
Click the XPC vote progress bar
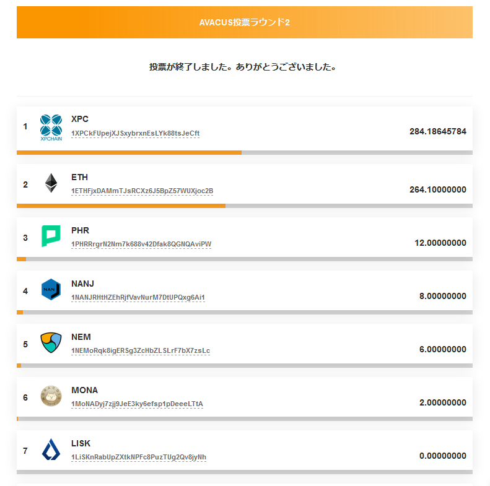(x=245, y=153)
